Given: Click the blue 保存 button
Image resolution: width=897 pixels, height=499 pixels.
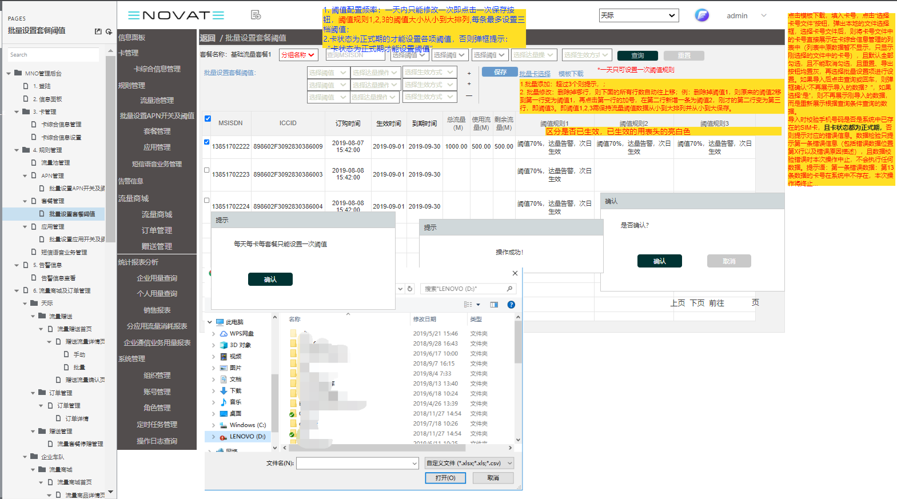Looking at the screenshot, I should 500,72.
